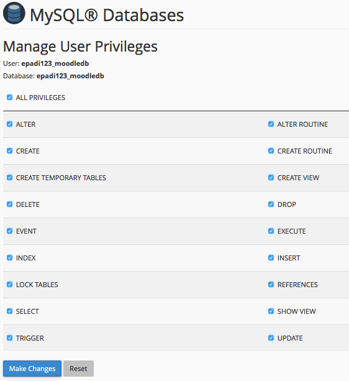The width and height of the screenshot is (349, 381).
Task: Toggle the CREATE ROUTINE checkbox
Action: [x=271, y=151]
